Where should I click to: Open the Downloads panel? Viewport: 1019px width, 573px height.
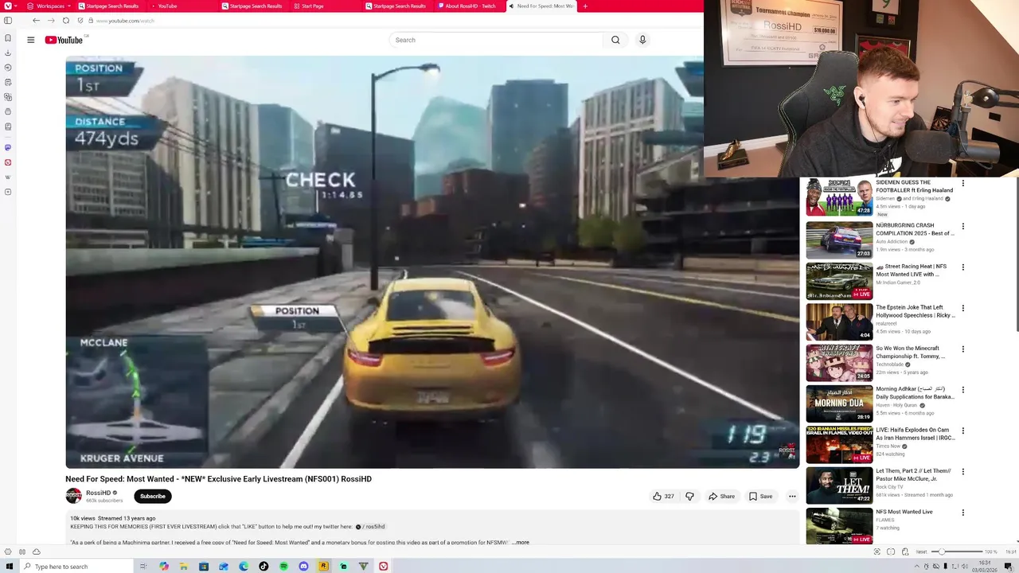(x=8, y=53)
